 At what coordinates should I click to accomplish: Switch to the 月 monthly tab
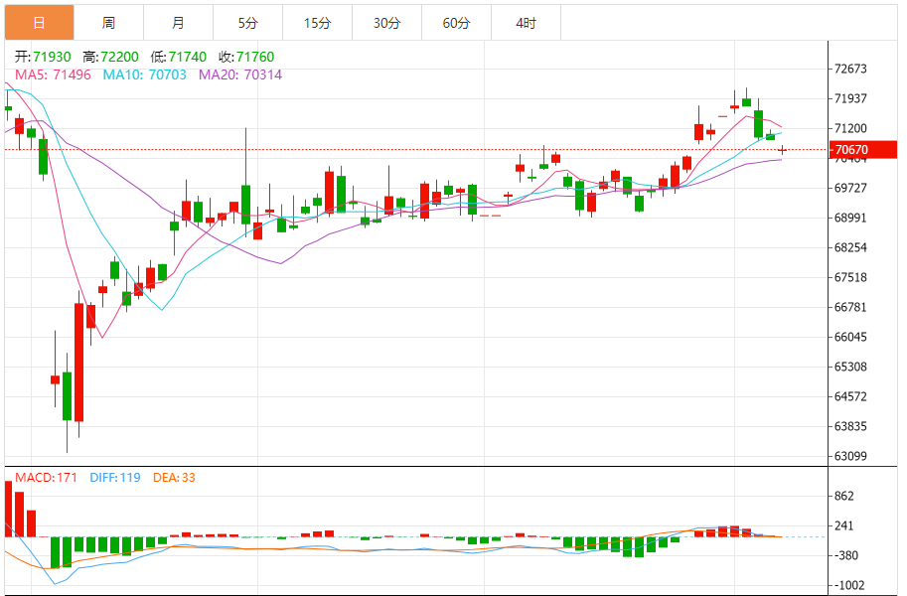pyautogui.click(x=178, y=23)
